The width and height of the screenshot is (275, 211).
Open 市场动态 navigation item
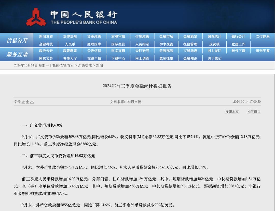(190, 51)
